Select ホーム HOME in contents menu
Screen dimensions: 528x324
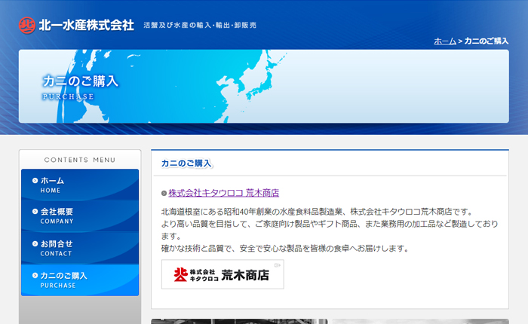(80, 185)
